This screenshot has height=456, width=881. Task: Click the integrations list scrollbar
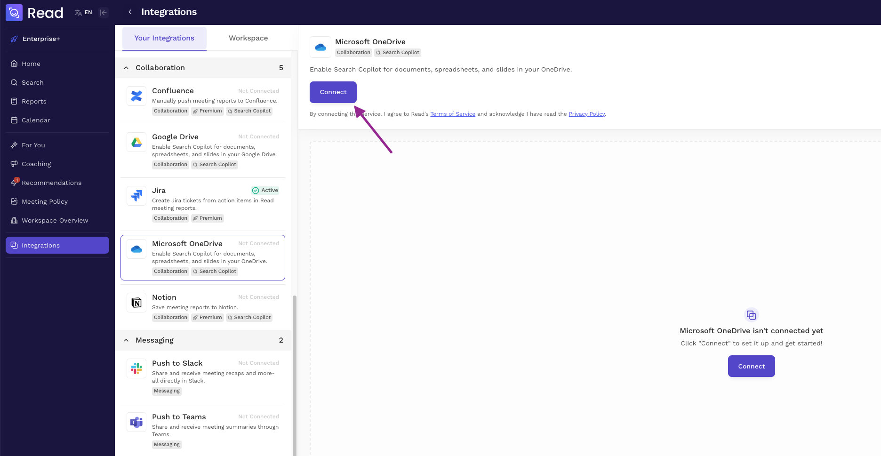(295, 376)
